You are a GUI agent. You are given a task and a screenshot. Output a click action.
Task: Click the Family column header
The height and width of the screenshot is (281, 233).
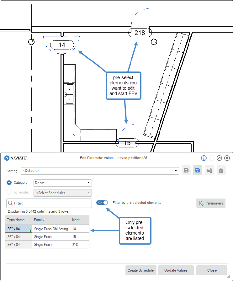pyautogui.click(x=50, y=220)
